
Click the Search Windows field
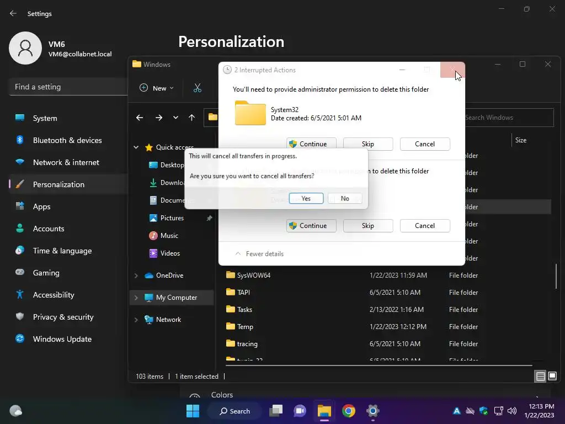[x=509, y=118]
